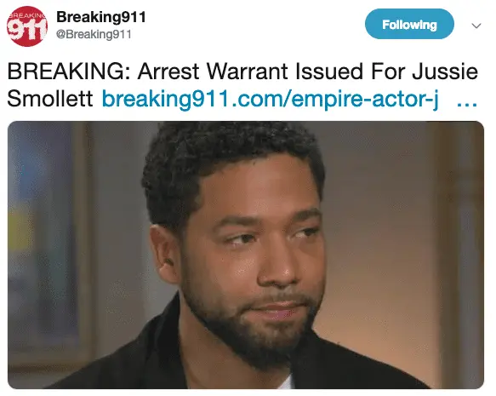Unfollow Breaking911 via the blue button

[x=409, y=24]
